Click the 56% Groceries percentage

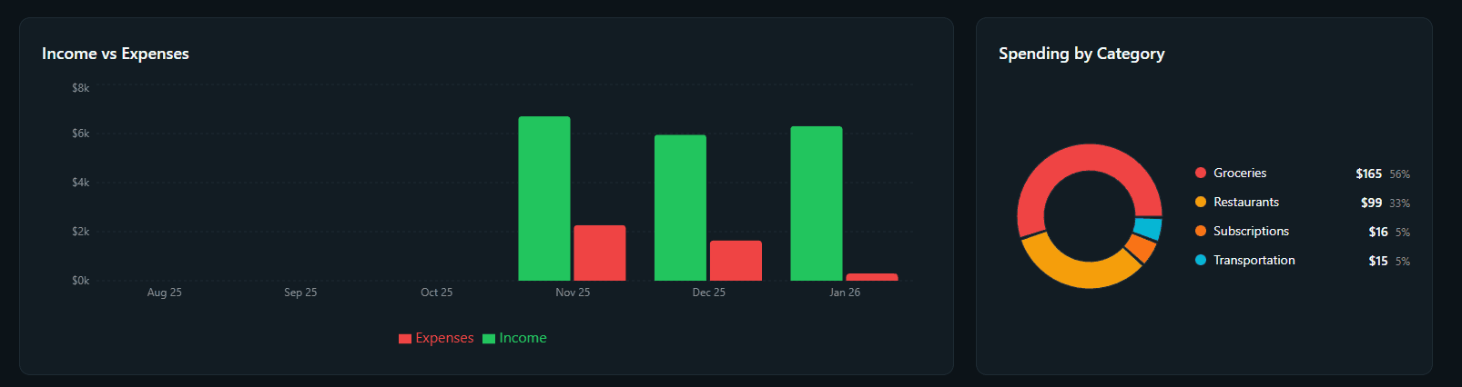(1399, 174)
